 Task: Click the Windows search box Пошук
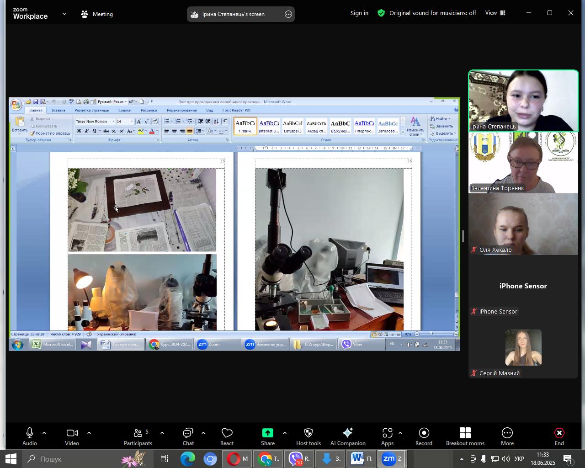[69, 459]
